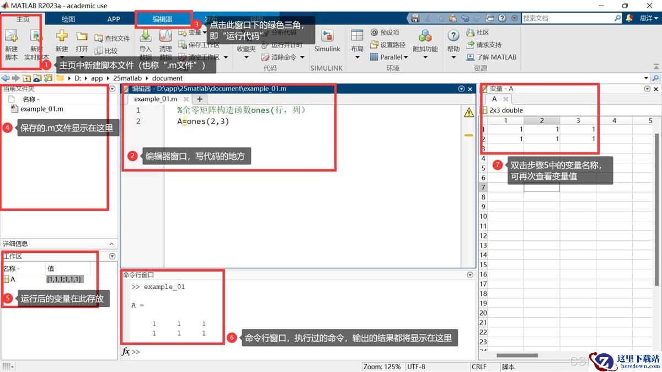This screenshot has height=372, width=662.
Task: Click column header 2 in variable editor
Action: pos(541,120)
